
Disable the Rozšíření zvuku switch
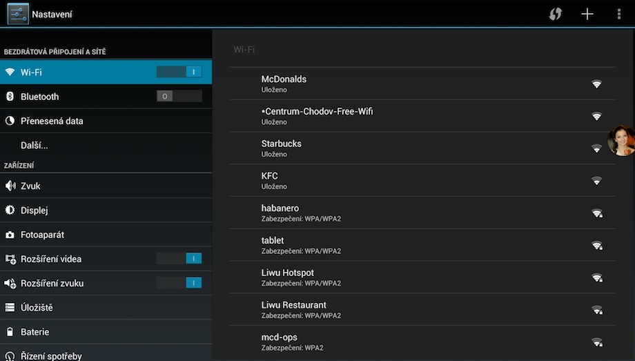pyautogui.click(x=179, y=283)
